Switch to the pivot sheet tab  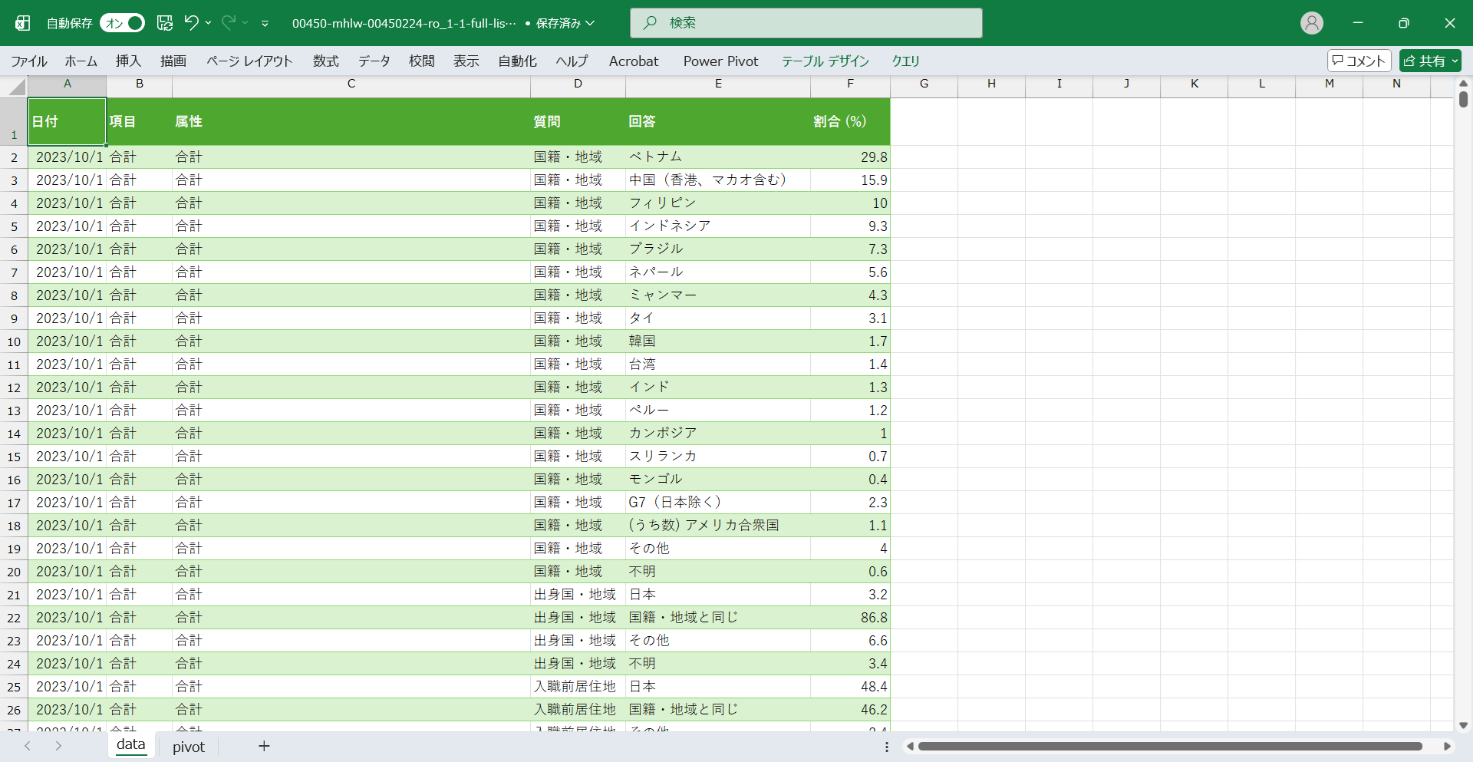[x=188, y=747]
